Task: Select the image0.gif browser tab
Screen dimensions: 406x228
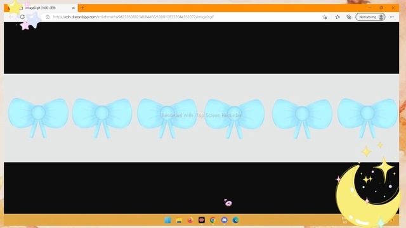Action: pos(41,8)
